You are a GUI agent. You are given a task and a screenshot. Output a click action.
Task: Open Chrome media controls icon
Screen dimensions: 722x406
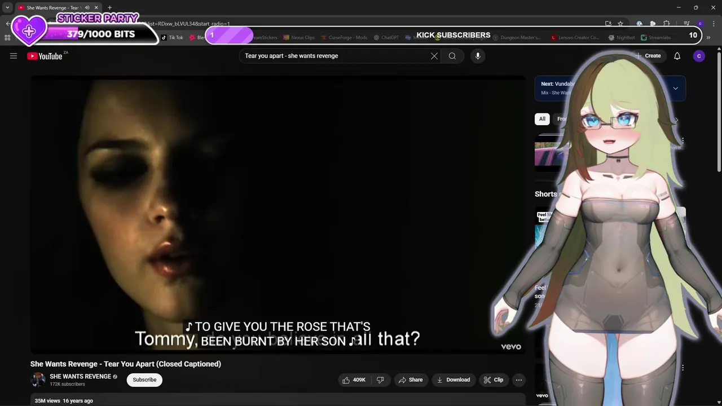(686, 24)
